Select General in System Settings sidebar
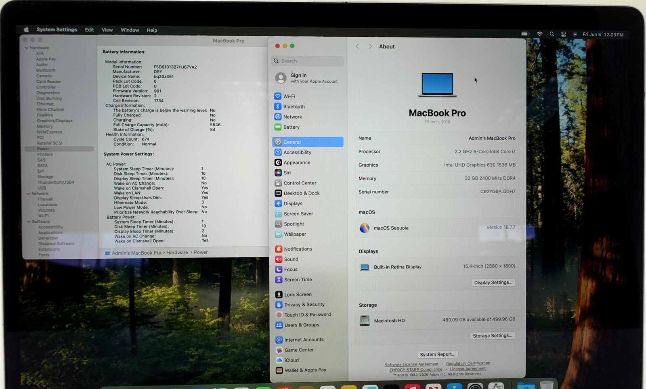Image resolution: width=646 pixels, height=389 pixels. click(x=308, y=142)
